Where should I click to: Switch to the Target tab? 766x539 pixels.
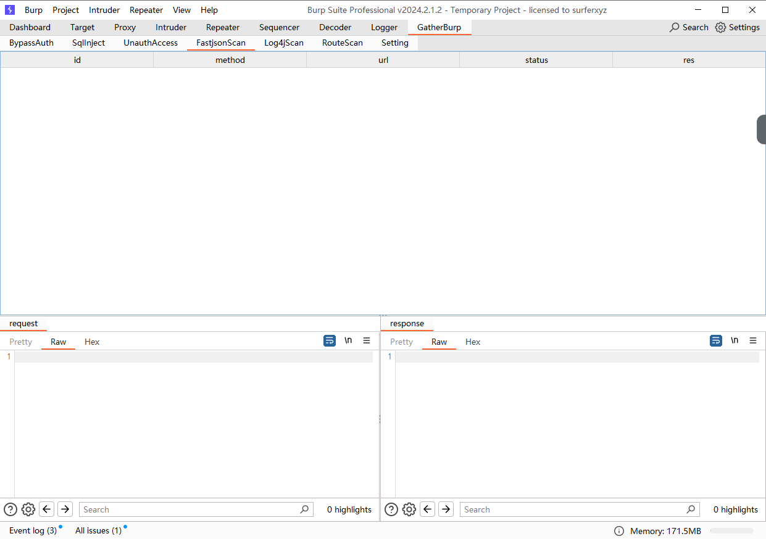[83, 27]
